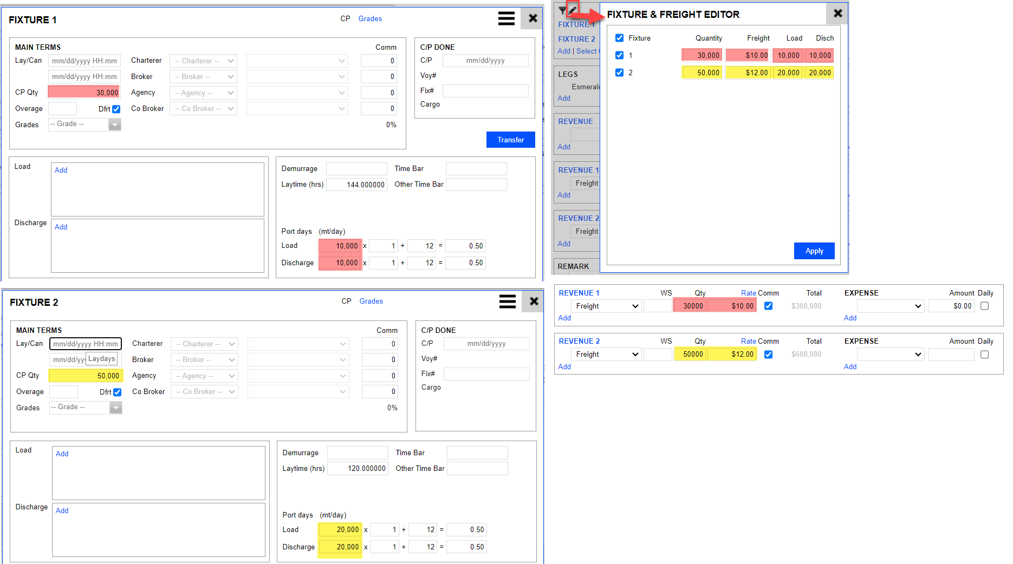Screen dimensions: 1013x564
Task: Close the Fixture & Freight Editor dialog
Action: click(x=837, y=14)
